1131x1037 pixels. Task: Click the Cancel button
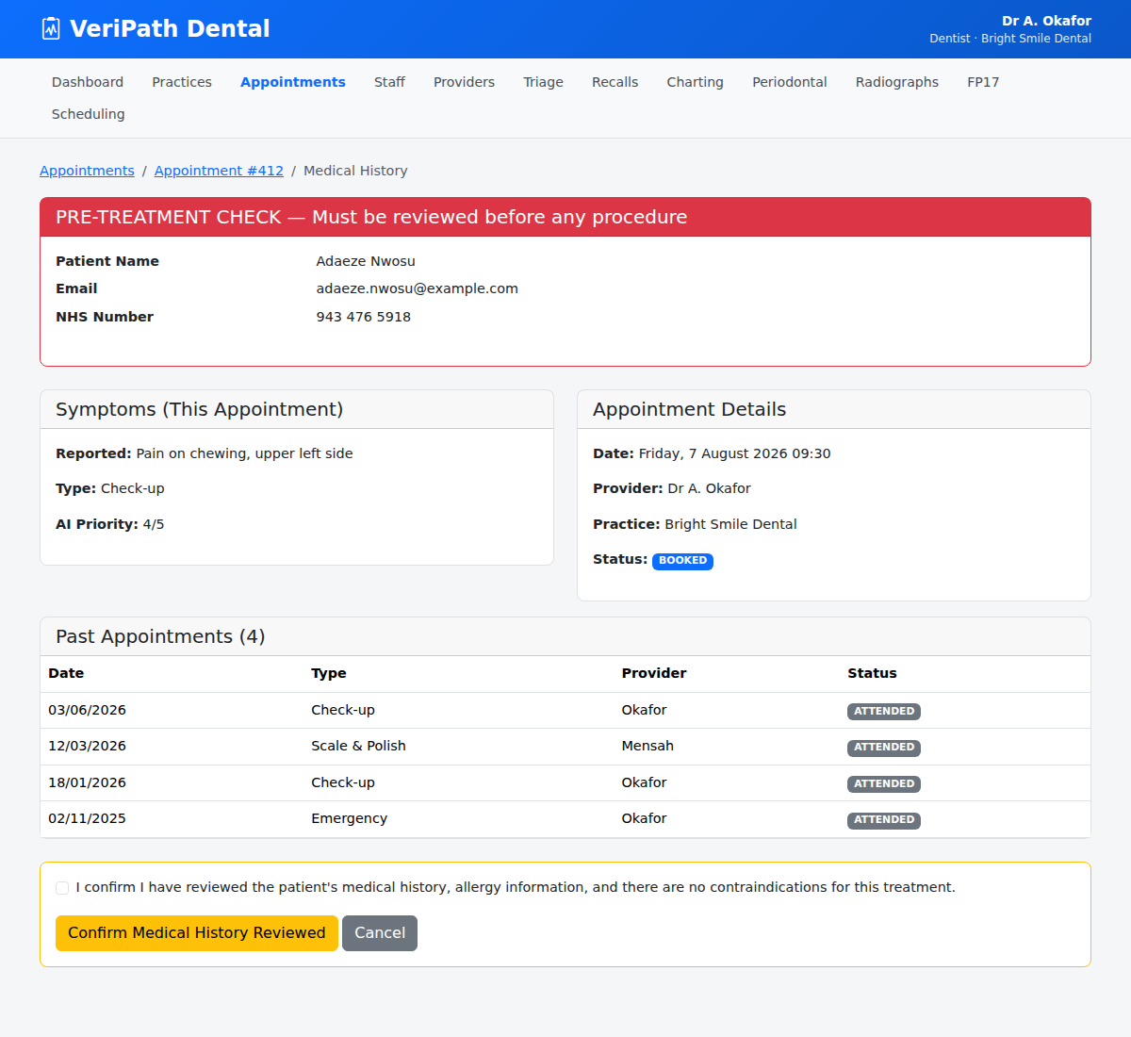coord(380,933)
